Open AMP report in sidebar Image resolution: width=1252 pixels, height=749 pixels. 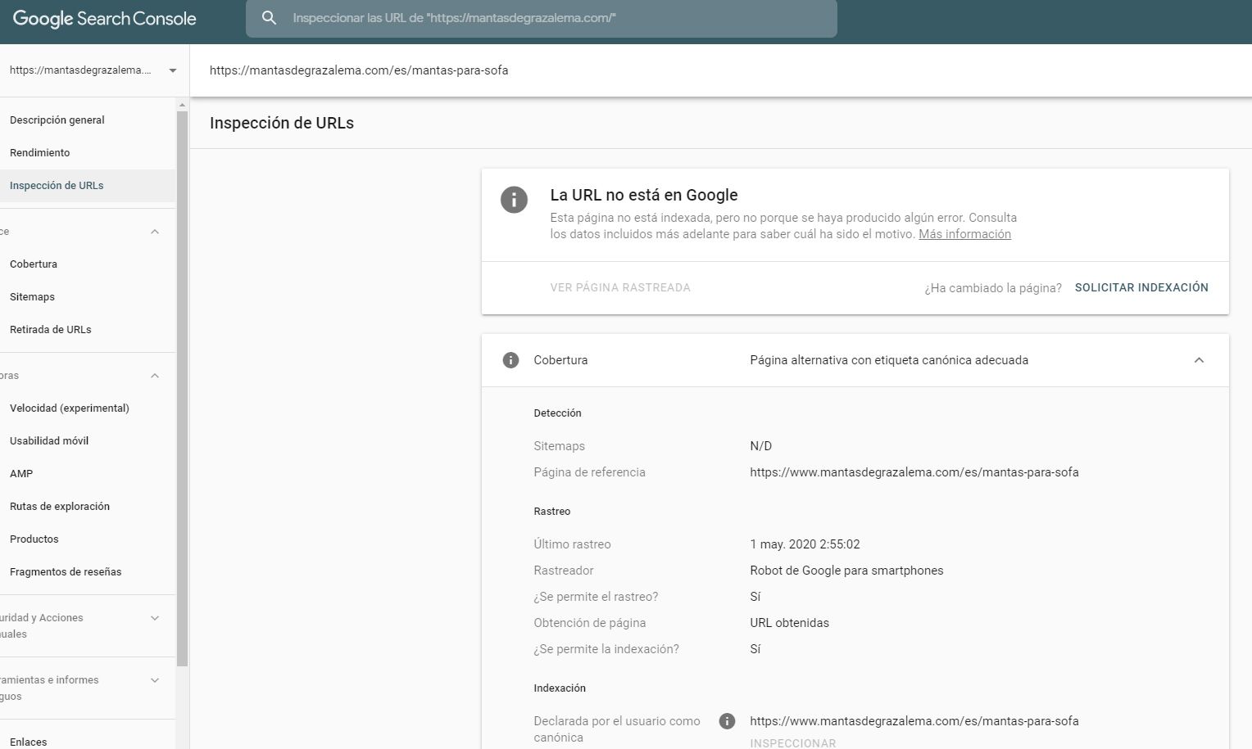[21, 474]
